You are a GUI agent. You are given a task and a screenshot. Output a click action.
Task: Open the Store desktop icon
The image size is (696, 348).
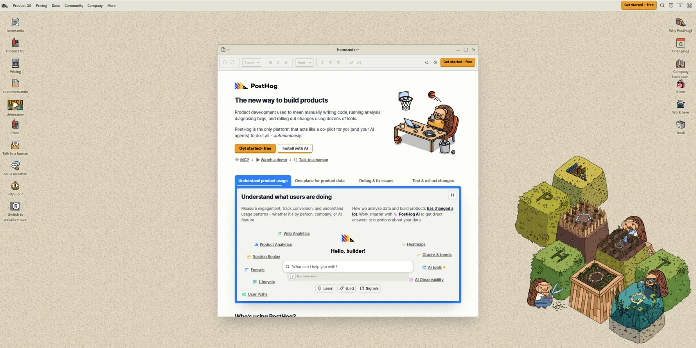click(x=680, y=87)
